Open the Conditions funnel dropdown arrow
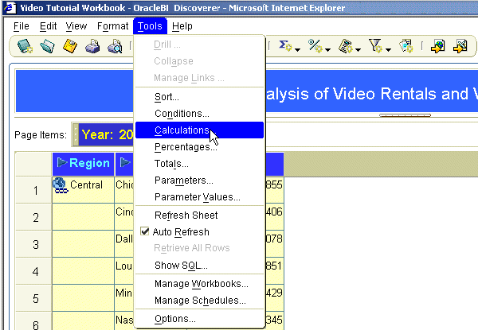The height and width of the screenshot is (330, 478). tap(389, 49)
